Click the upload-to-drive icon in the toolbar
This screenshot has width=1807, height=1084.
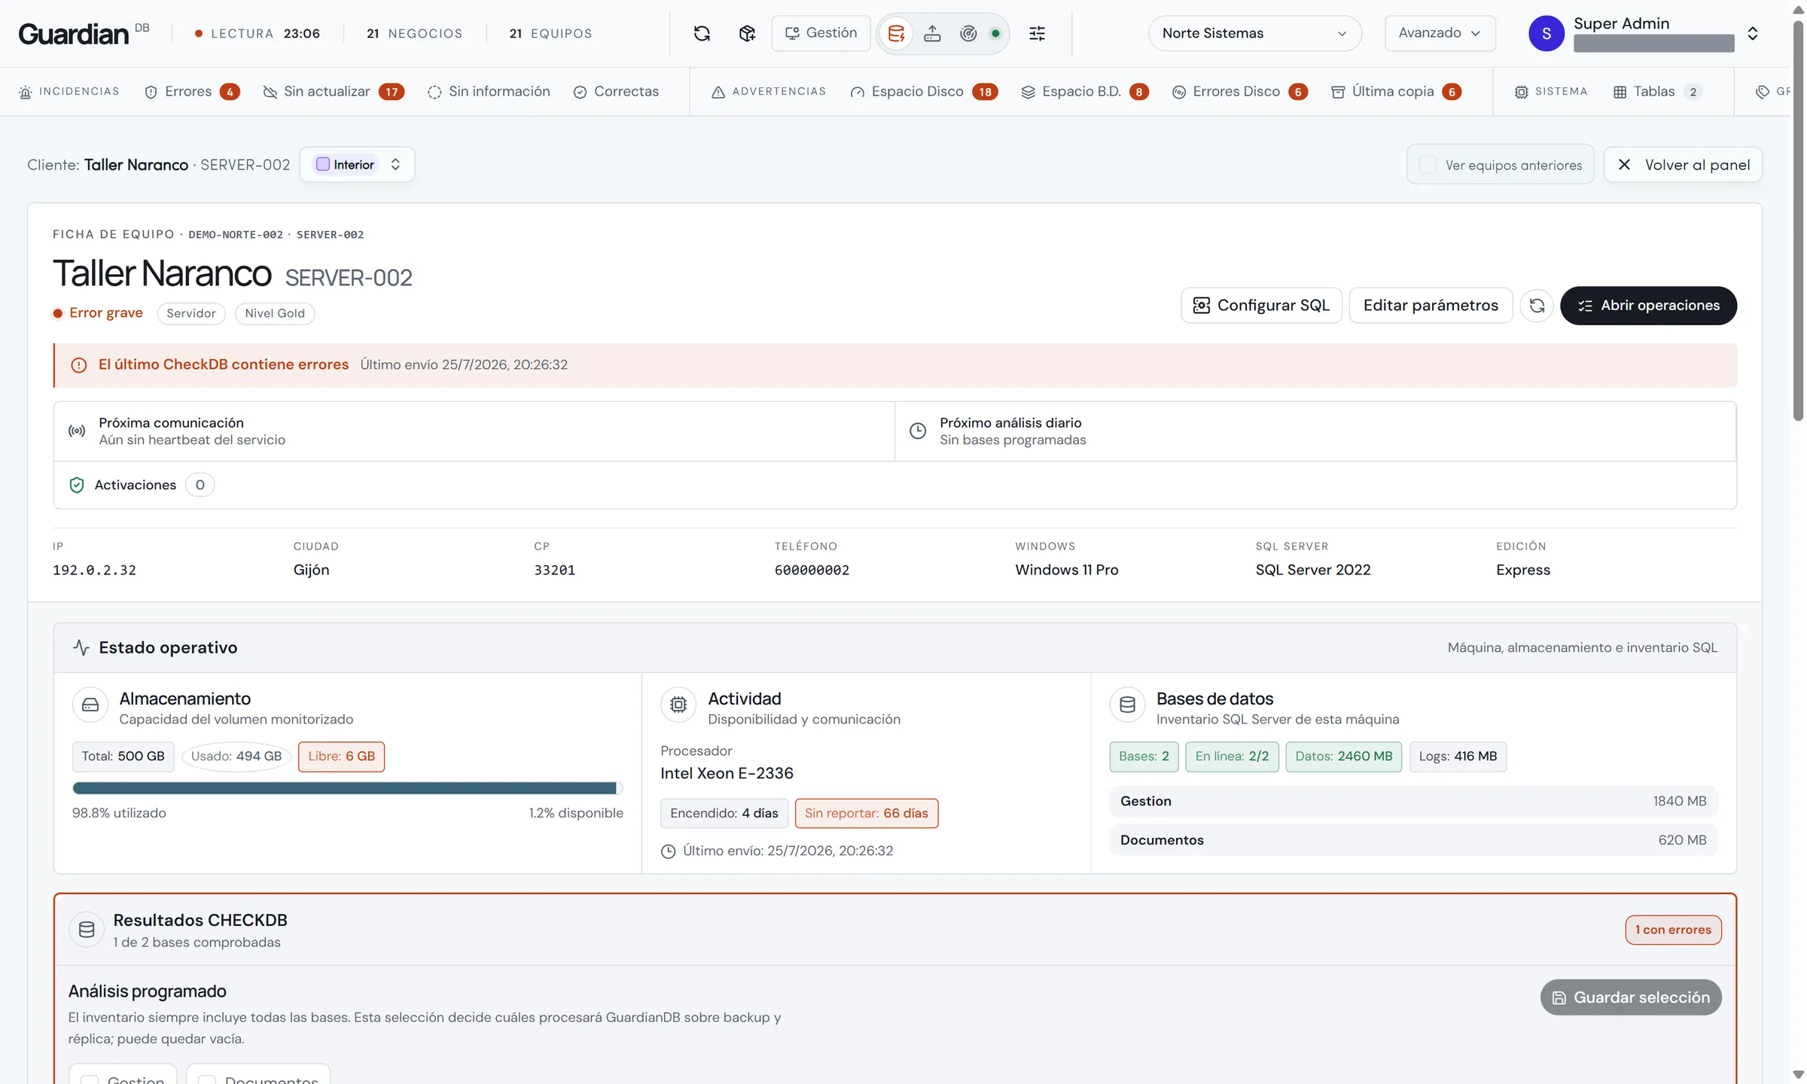932,33
